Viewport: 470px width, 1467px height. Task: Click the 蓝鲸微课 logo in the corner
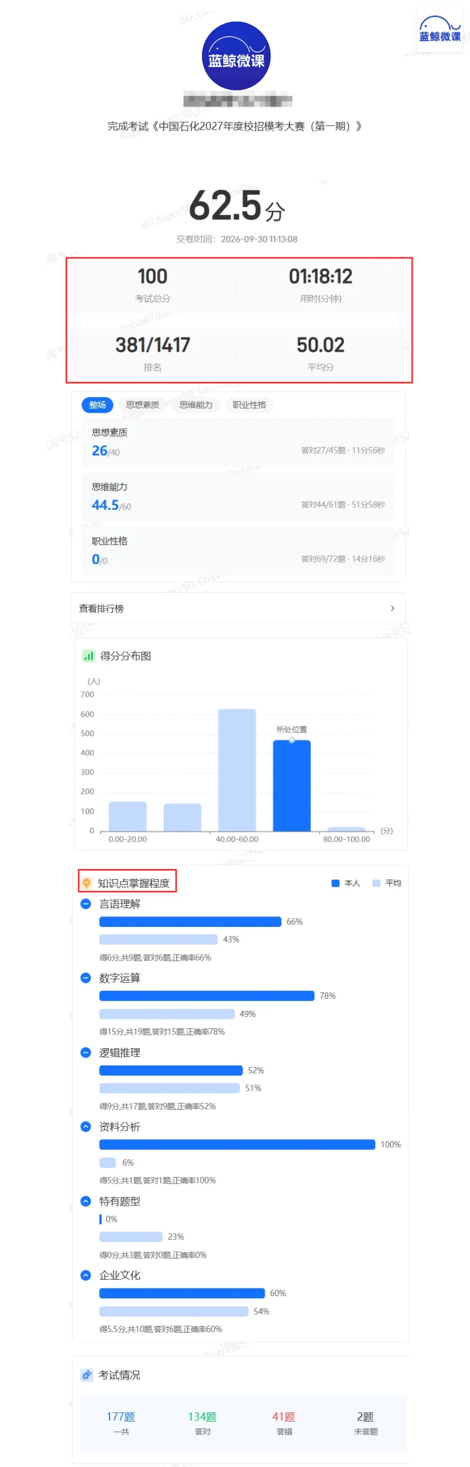tap(439, 30)
